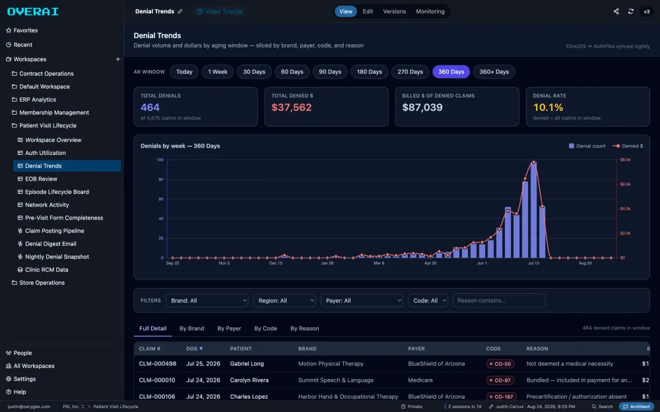Click the lock icon beside Private
This screenshot has height=412, width=660.
[x=403, y=407]
